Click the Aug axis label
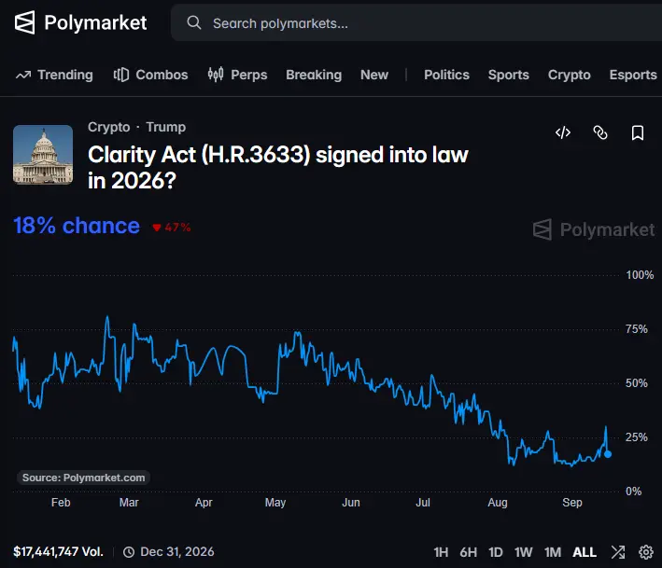Image resolution: width=662 pixels, height=568 pixels. click(x=498, y=503)
